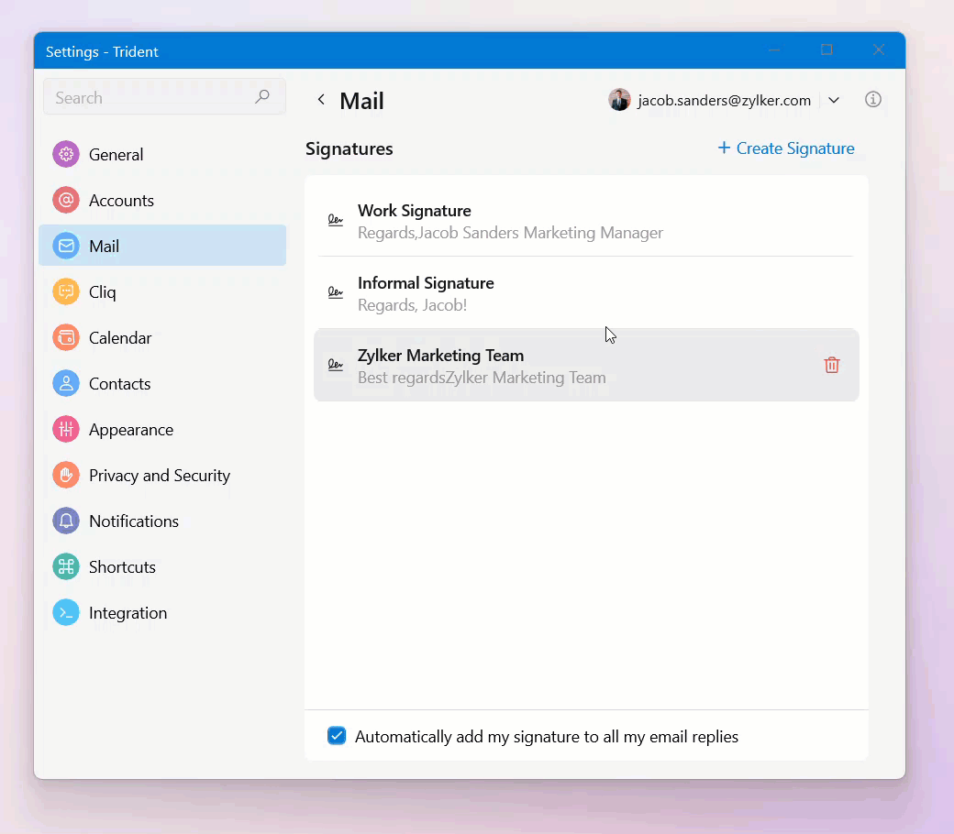Click Create Signature link
The width and height of the screenshot is (954, 834).
[x=786, y=148]
